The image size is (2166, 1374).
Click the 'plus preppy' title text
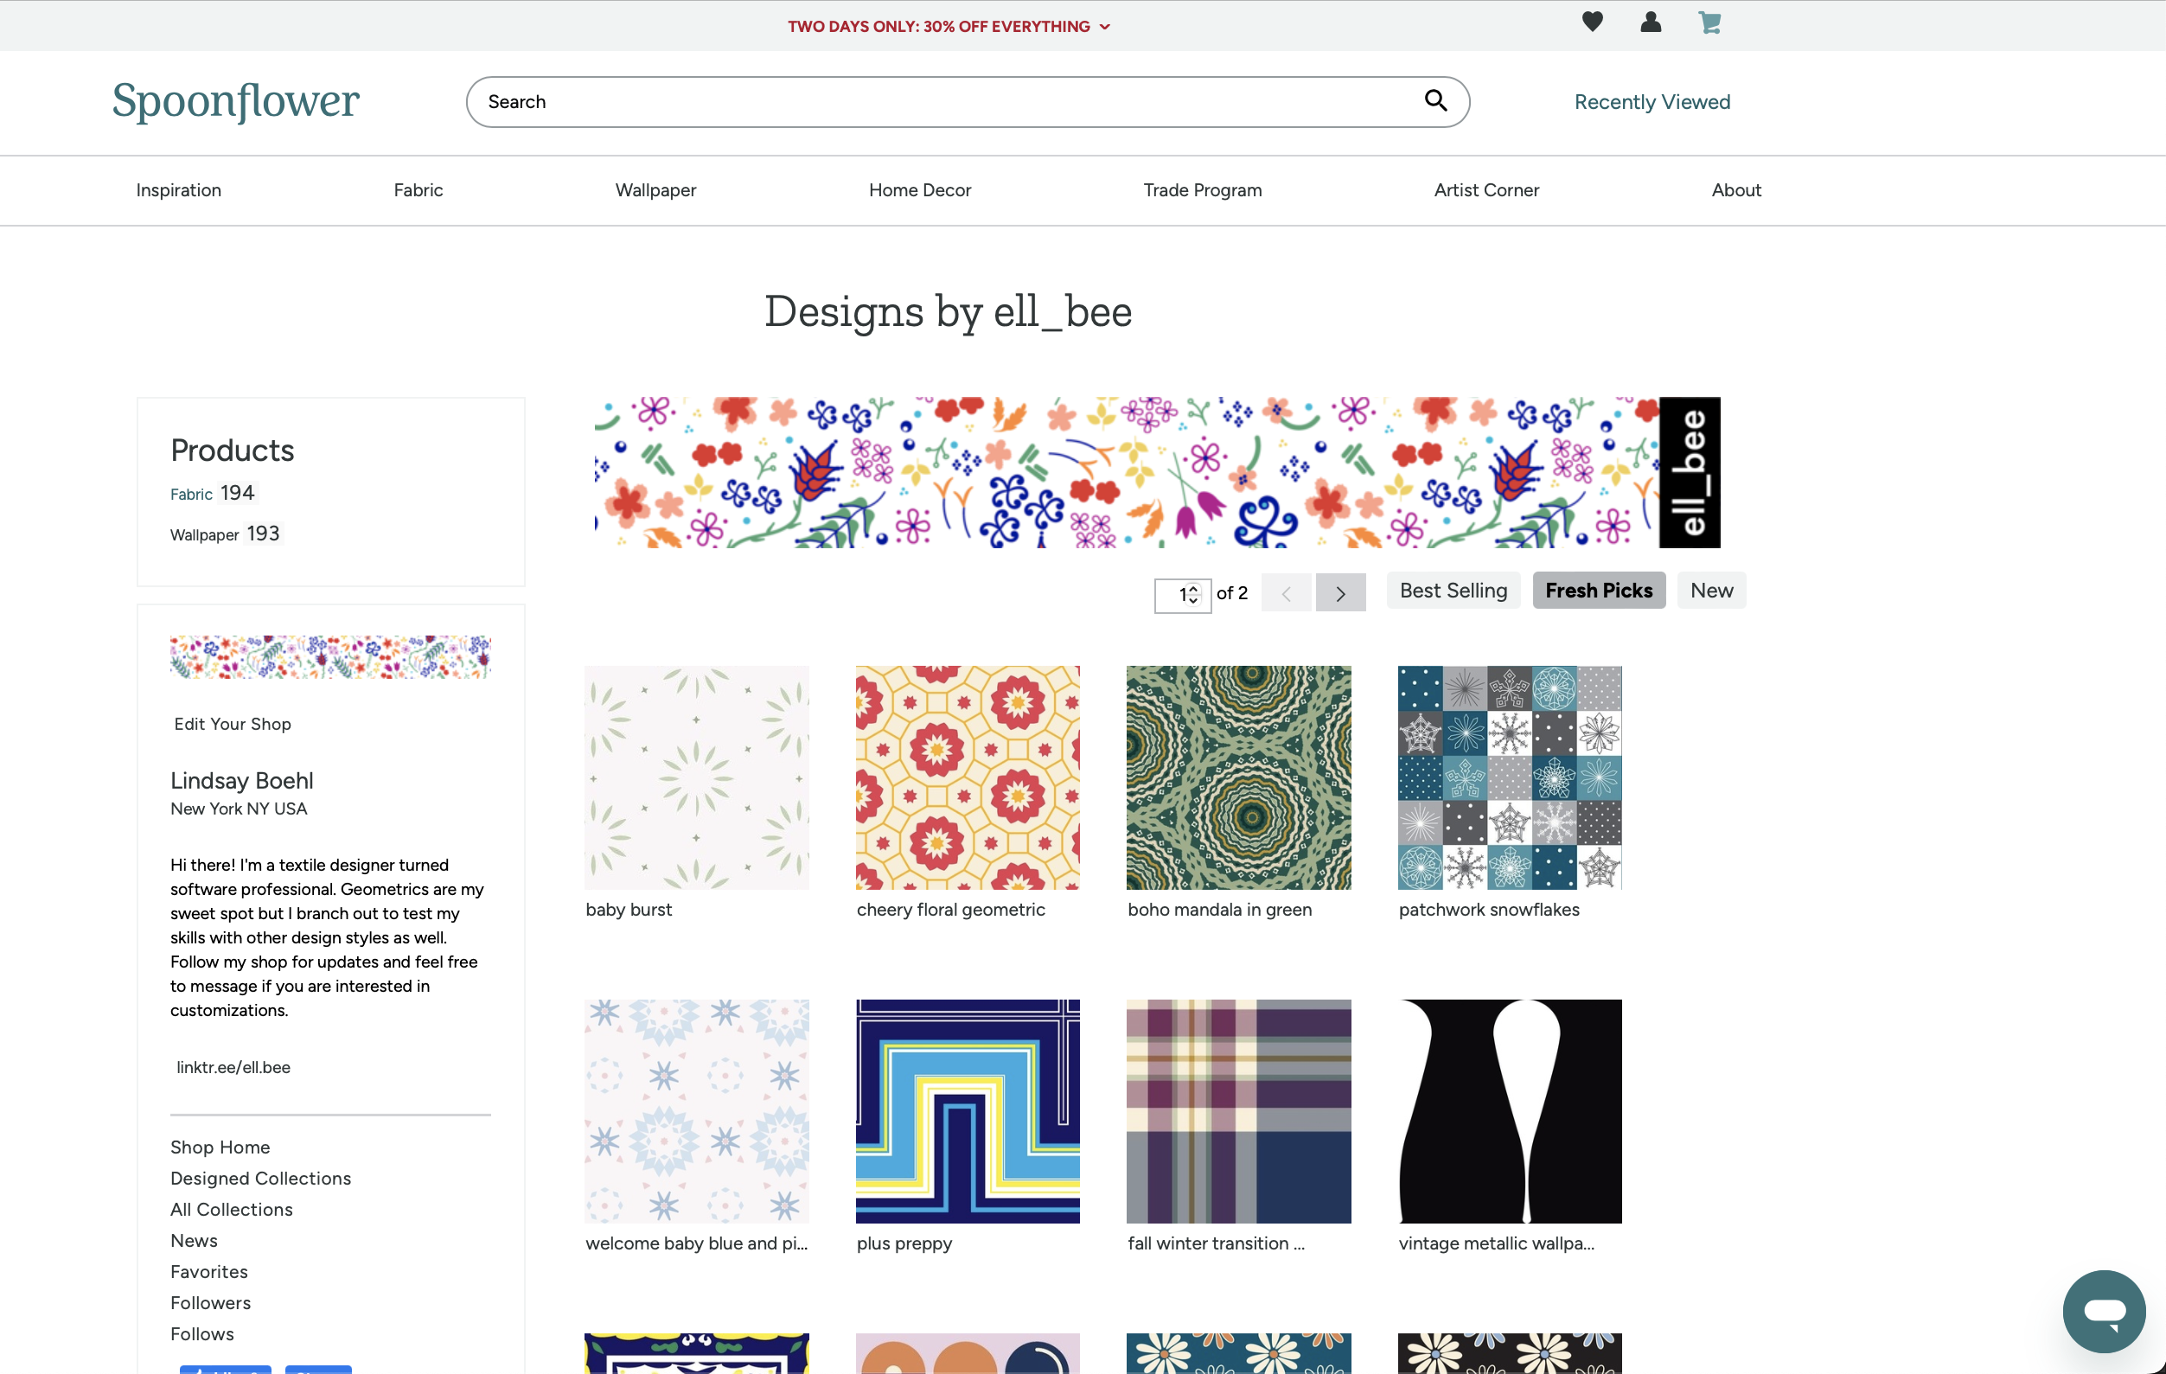[x=904, y=1243]
